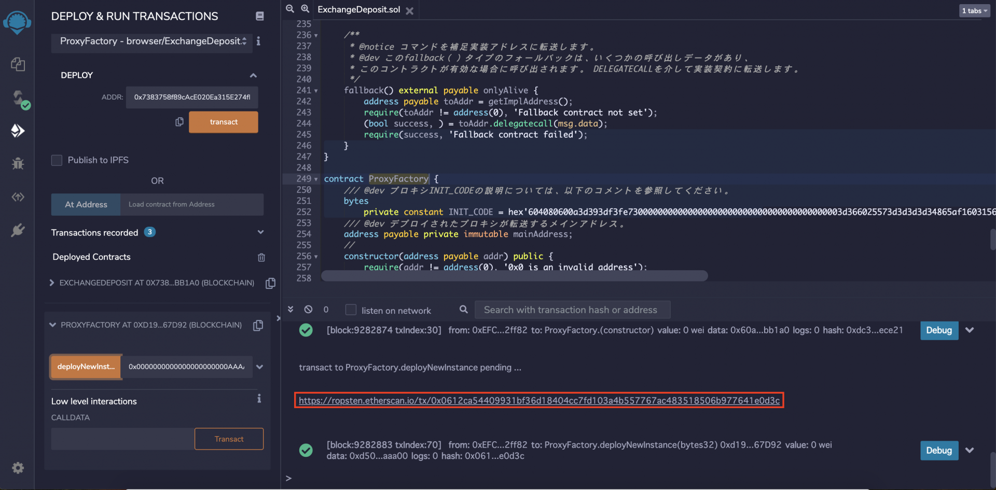Image resolution: width=996 pixels, height=490 pixels.
Task: Open the documentation icon beside DEPLOY & RUN TRANSACTIONS
Action: tap(260, 16)
